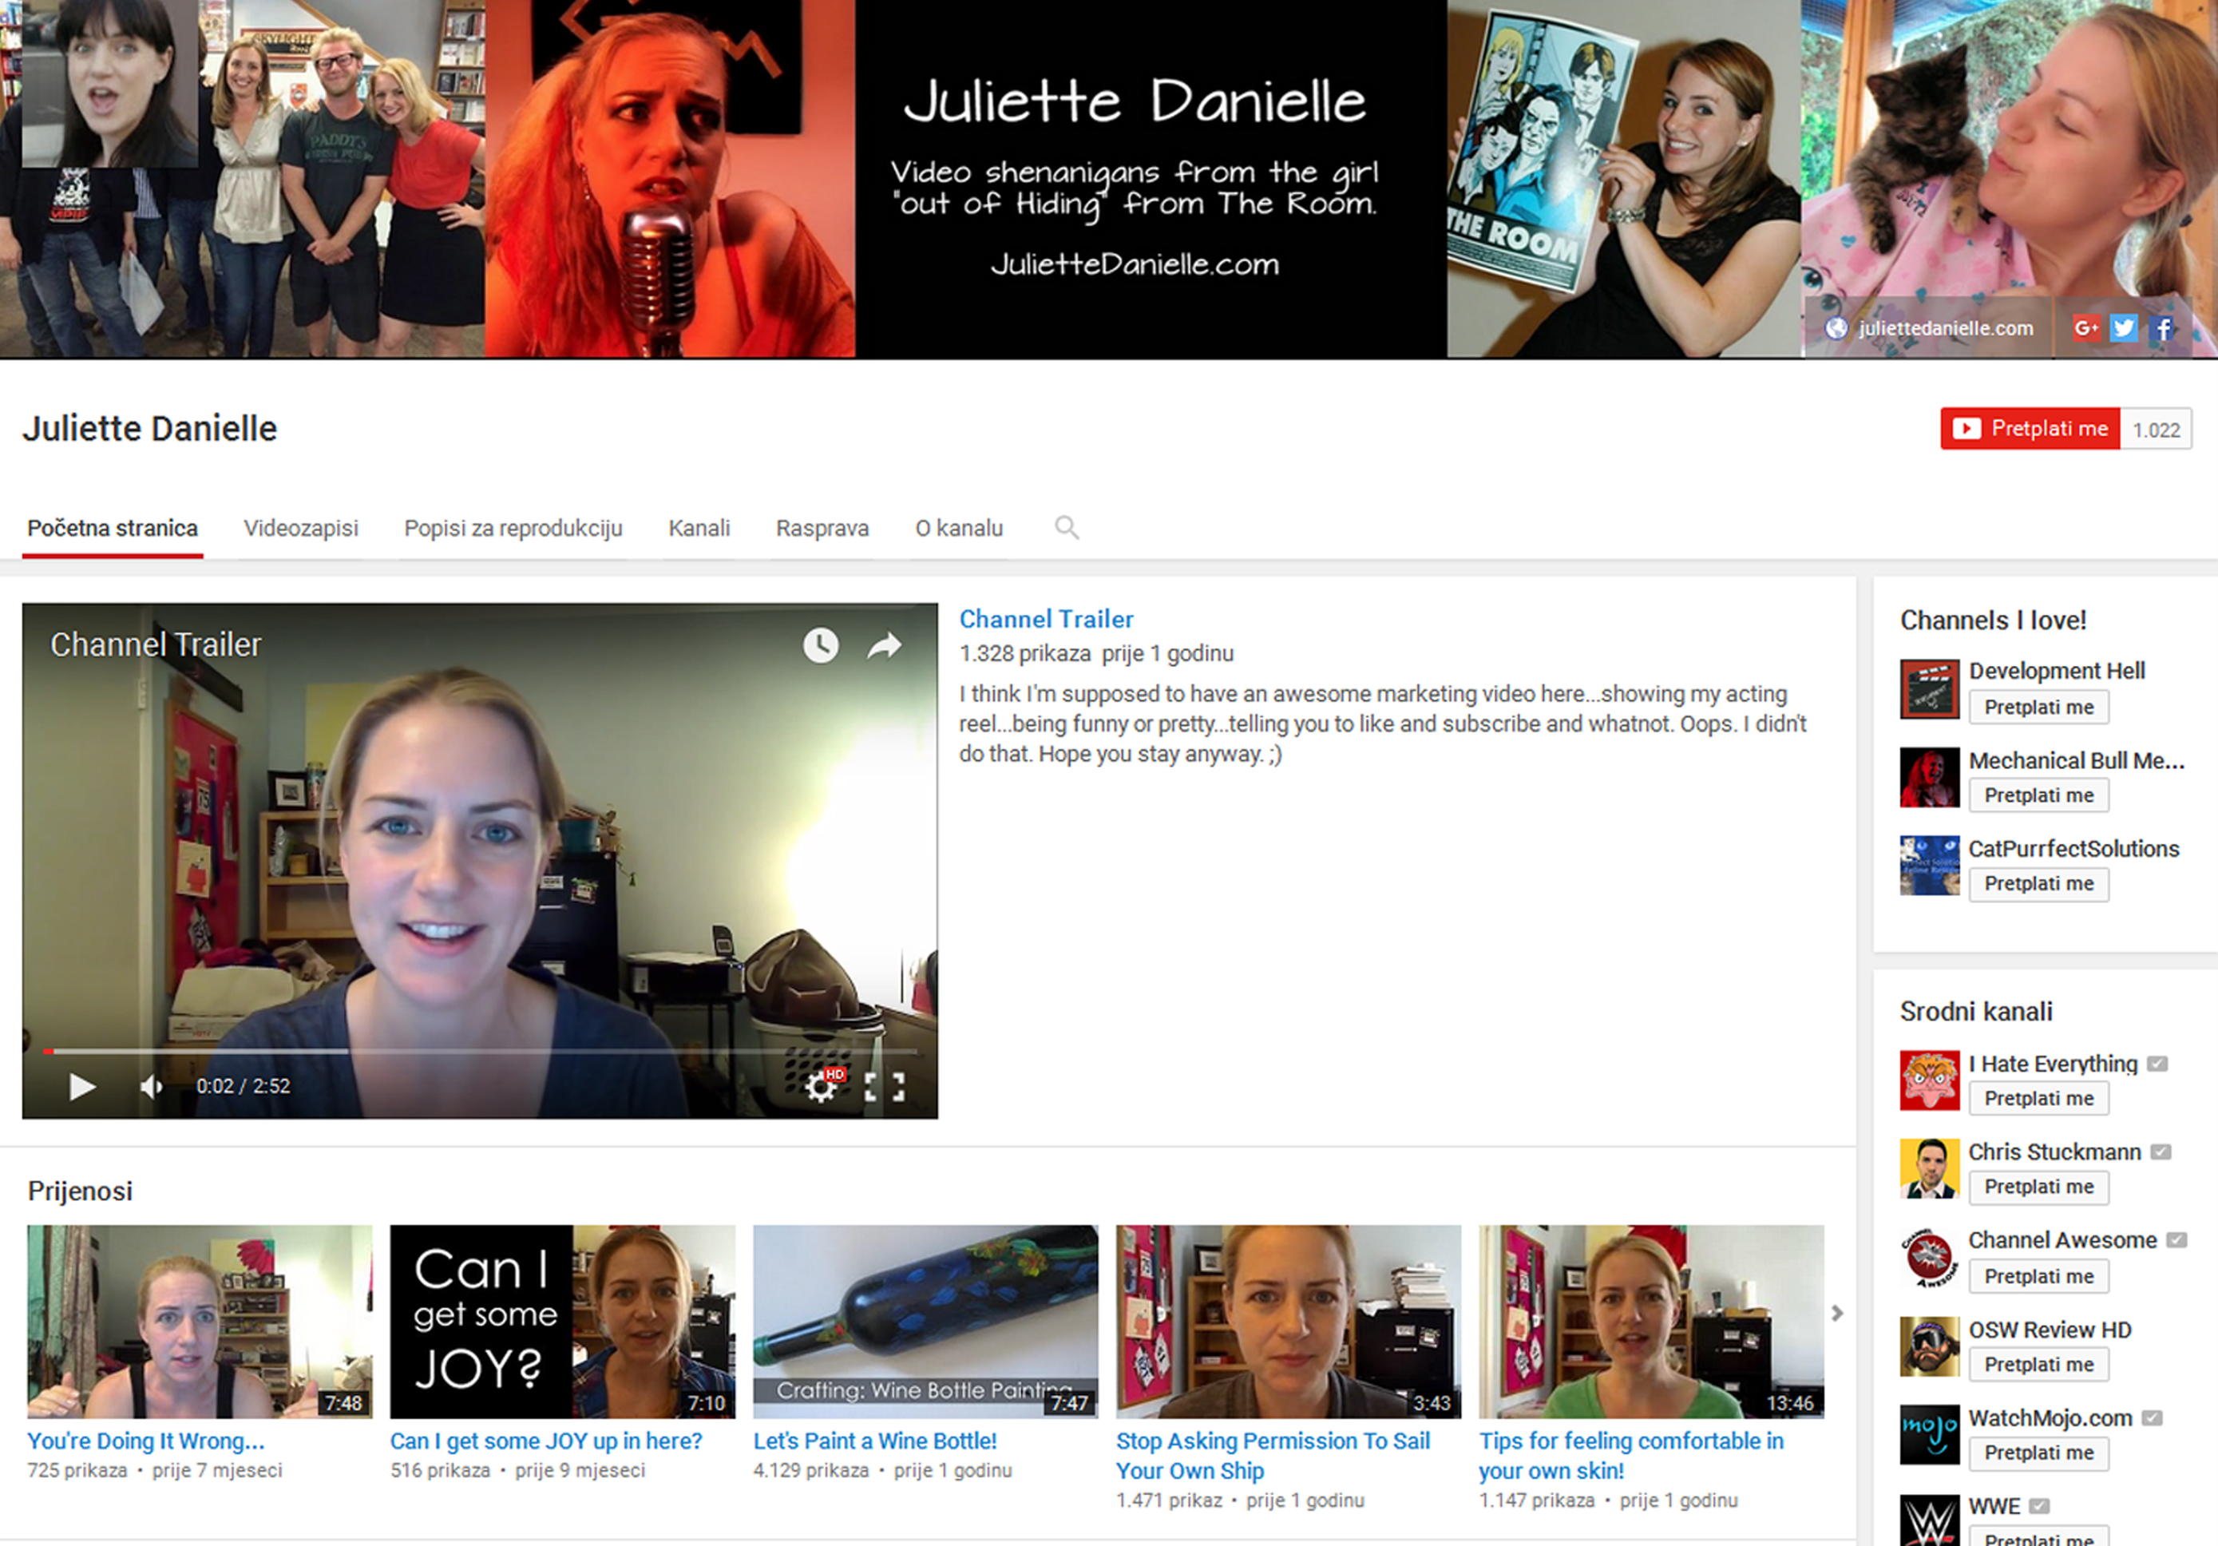Show next videos with right chevron
This screenshot has height=1546, width=2218.
click(1837, 1313)
